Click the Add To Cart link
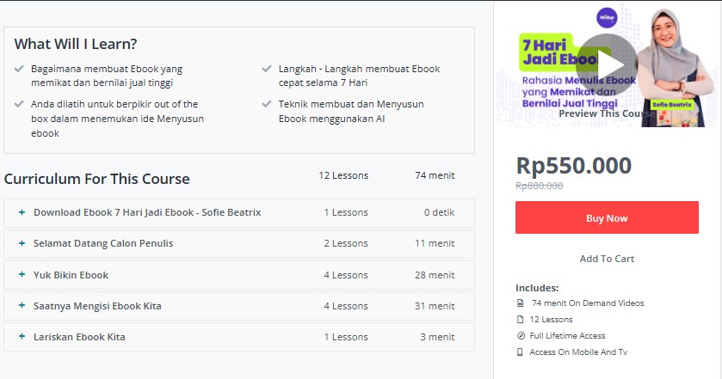This screenshot has width=722, height=379. click(x=607, y=259)
